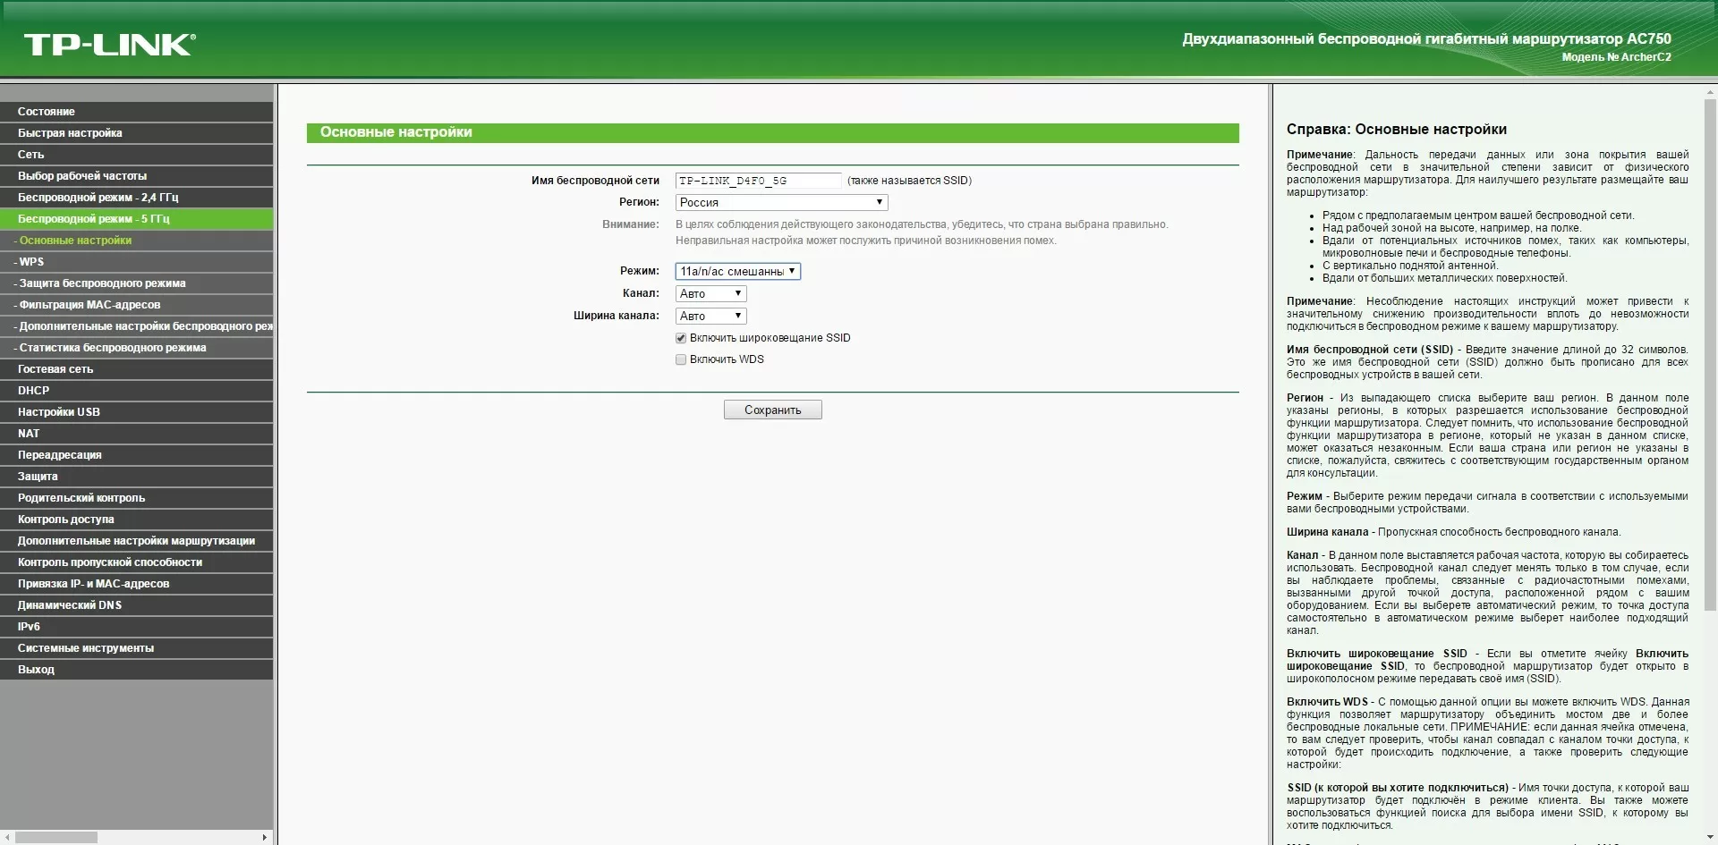
Task: Select the Основные настройки submenu item
Action: point(136,241)
